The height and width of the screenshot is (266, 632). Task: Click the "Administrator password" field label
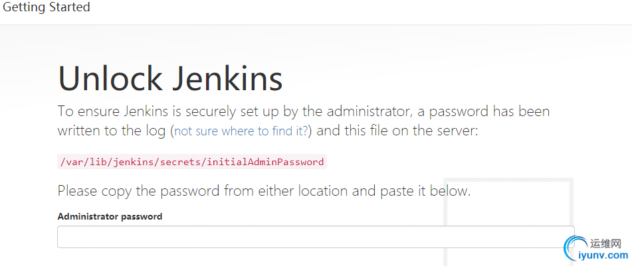(x=110, y=216)
